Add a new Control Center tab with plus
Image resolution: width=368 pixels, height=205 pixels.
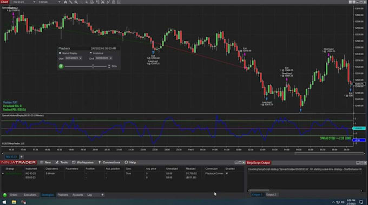pos(102,195)
